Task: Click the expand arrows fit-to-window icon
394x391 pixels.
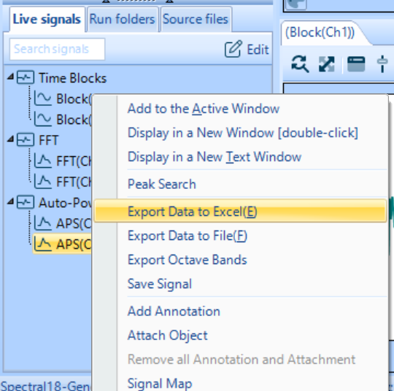Action: (326, 64)
